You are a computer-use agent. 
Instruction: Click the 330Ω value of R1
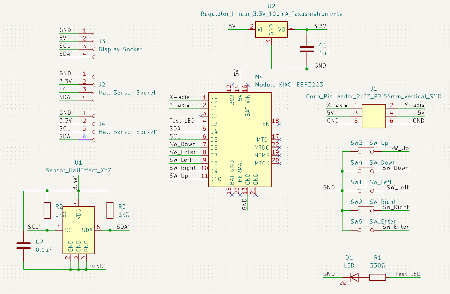(x=378, y=265)
